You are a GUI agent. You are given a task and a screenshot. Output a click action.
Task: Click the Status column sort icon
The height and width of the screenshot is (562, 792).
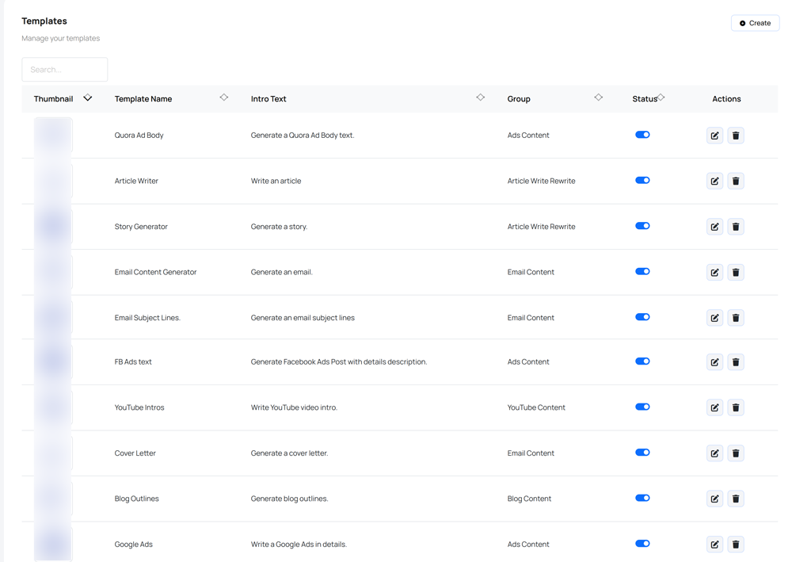[661, 97]
